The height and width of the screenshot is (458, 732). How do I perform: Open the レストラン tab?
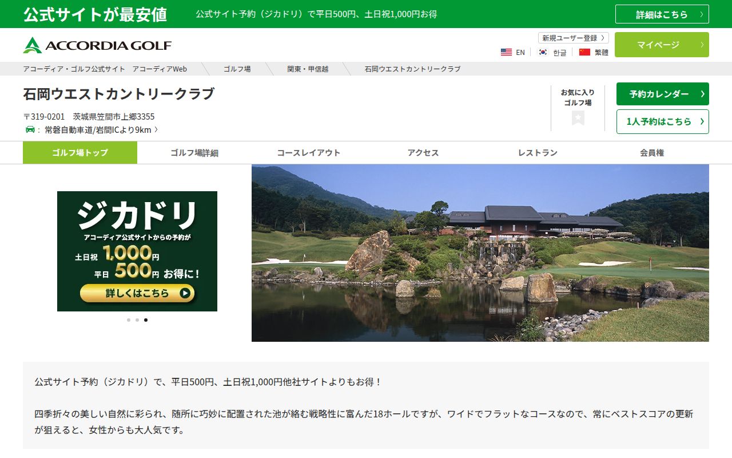(x=538, y=153)
